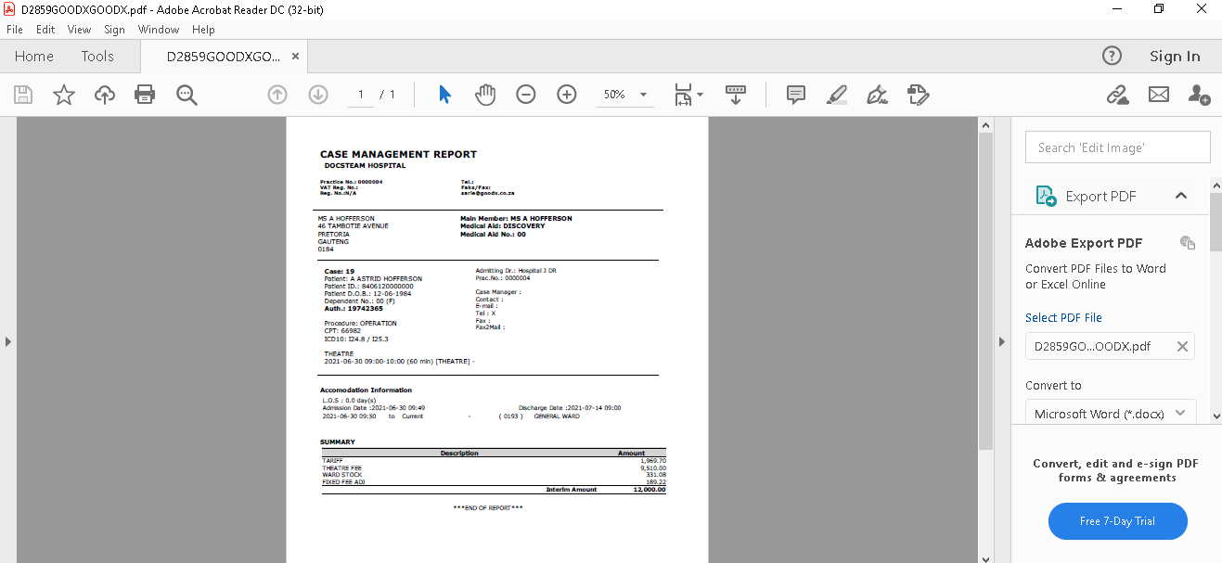Viewport: 1222px width, 563px height.
Task: Open the 50% zoom level dropdown
Action: [x=643, y=95]
